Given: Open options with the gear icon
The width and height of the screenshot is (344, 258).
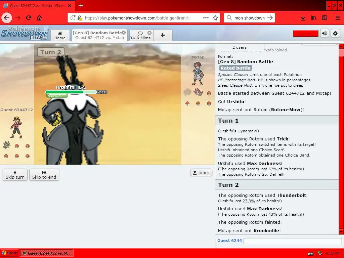Looking at the screenshot, I should (x=335, y=33).
